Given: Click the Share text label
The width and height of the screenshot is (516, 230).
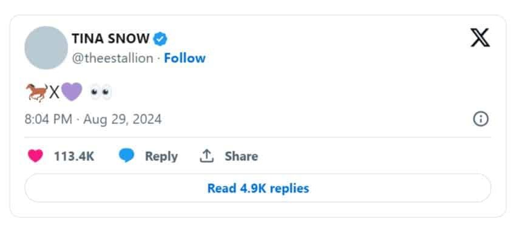Looking at the screenshot, I should pyautogui.click(x=241, y=157).
